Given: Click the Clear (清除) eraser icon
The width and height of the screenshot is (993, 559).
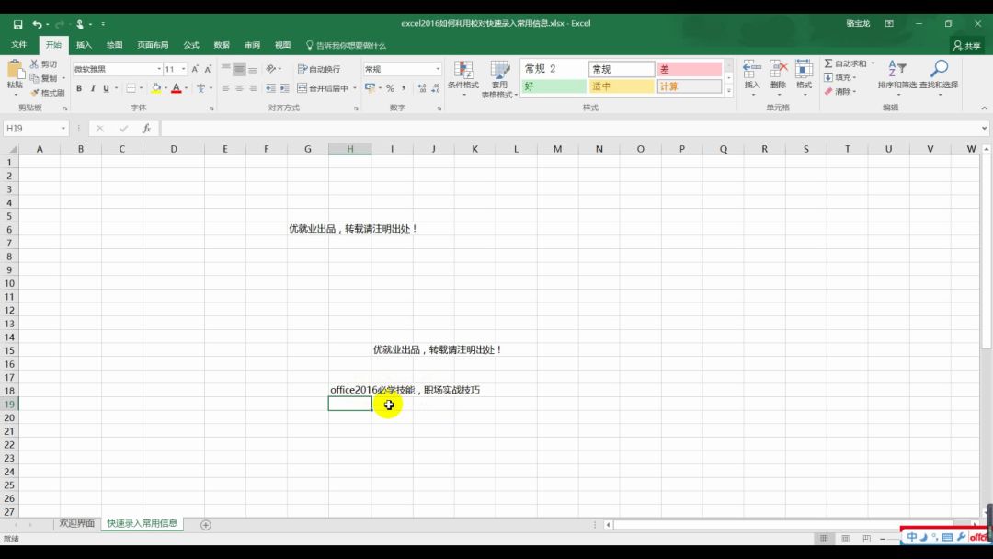Looking at the screenshot, I should [x=828, y=91].
